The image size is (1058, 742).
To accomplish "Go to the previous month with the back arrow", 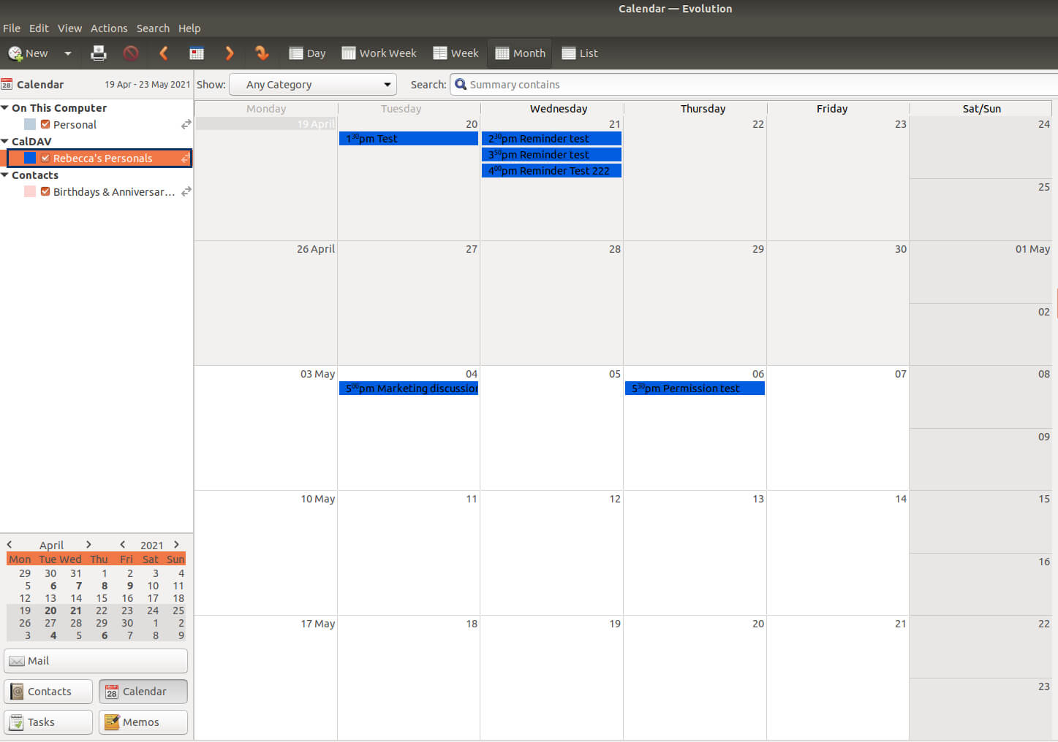I will coord(163,53).
